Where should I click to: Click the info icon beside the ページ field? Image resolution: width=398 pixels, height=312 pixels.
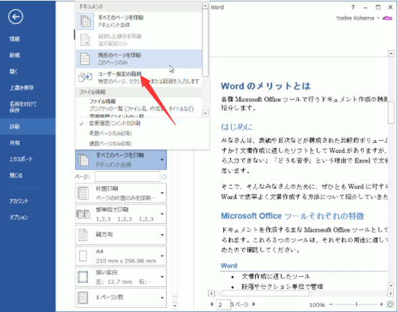(164, 177)
